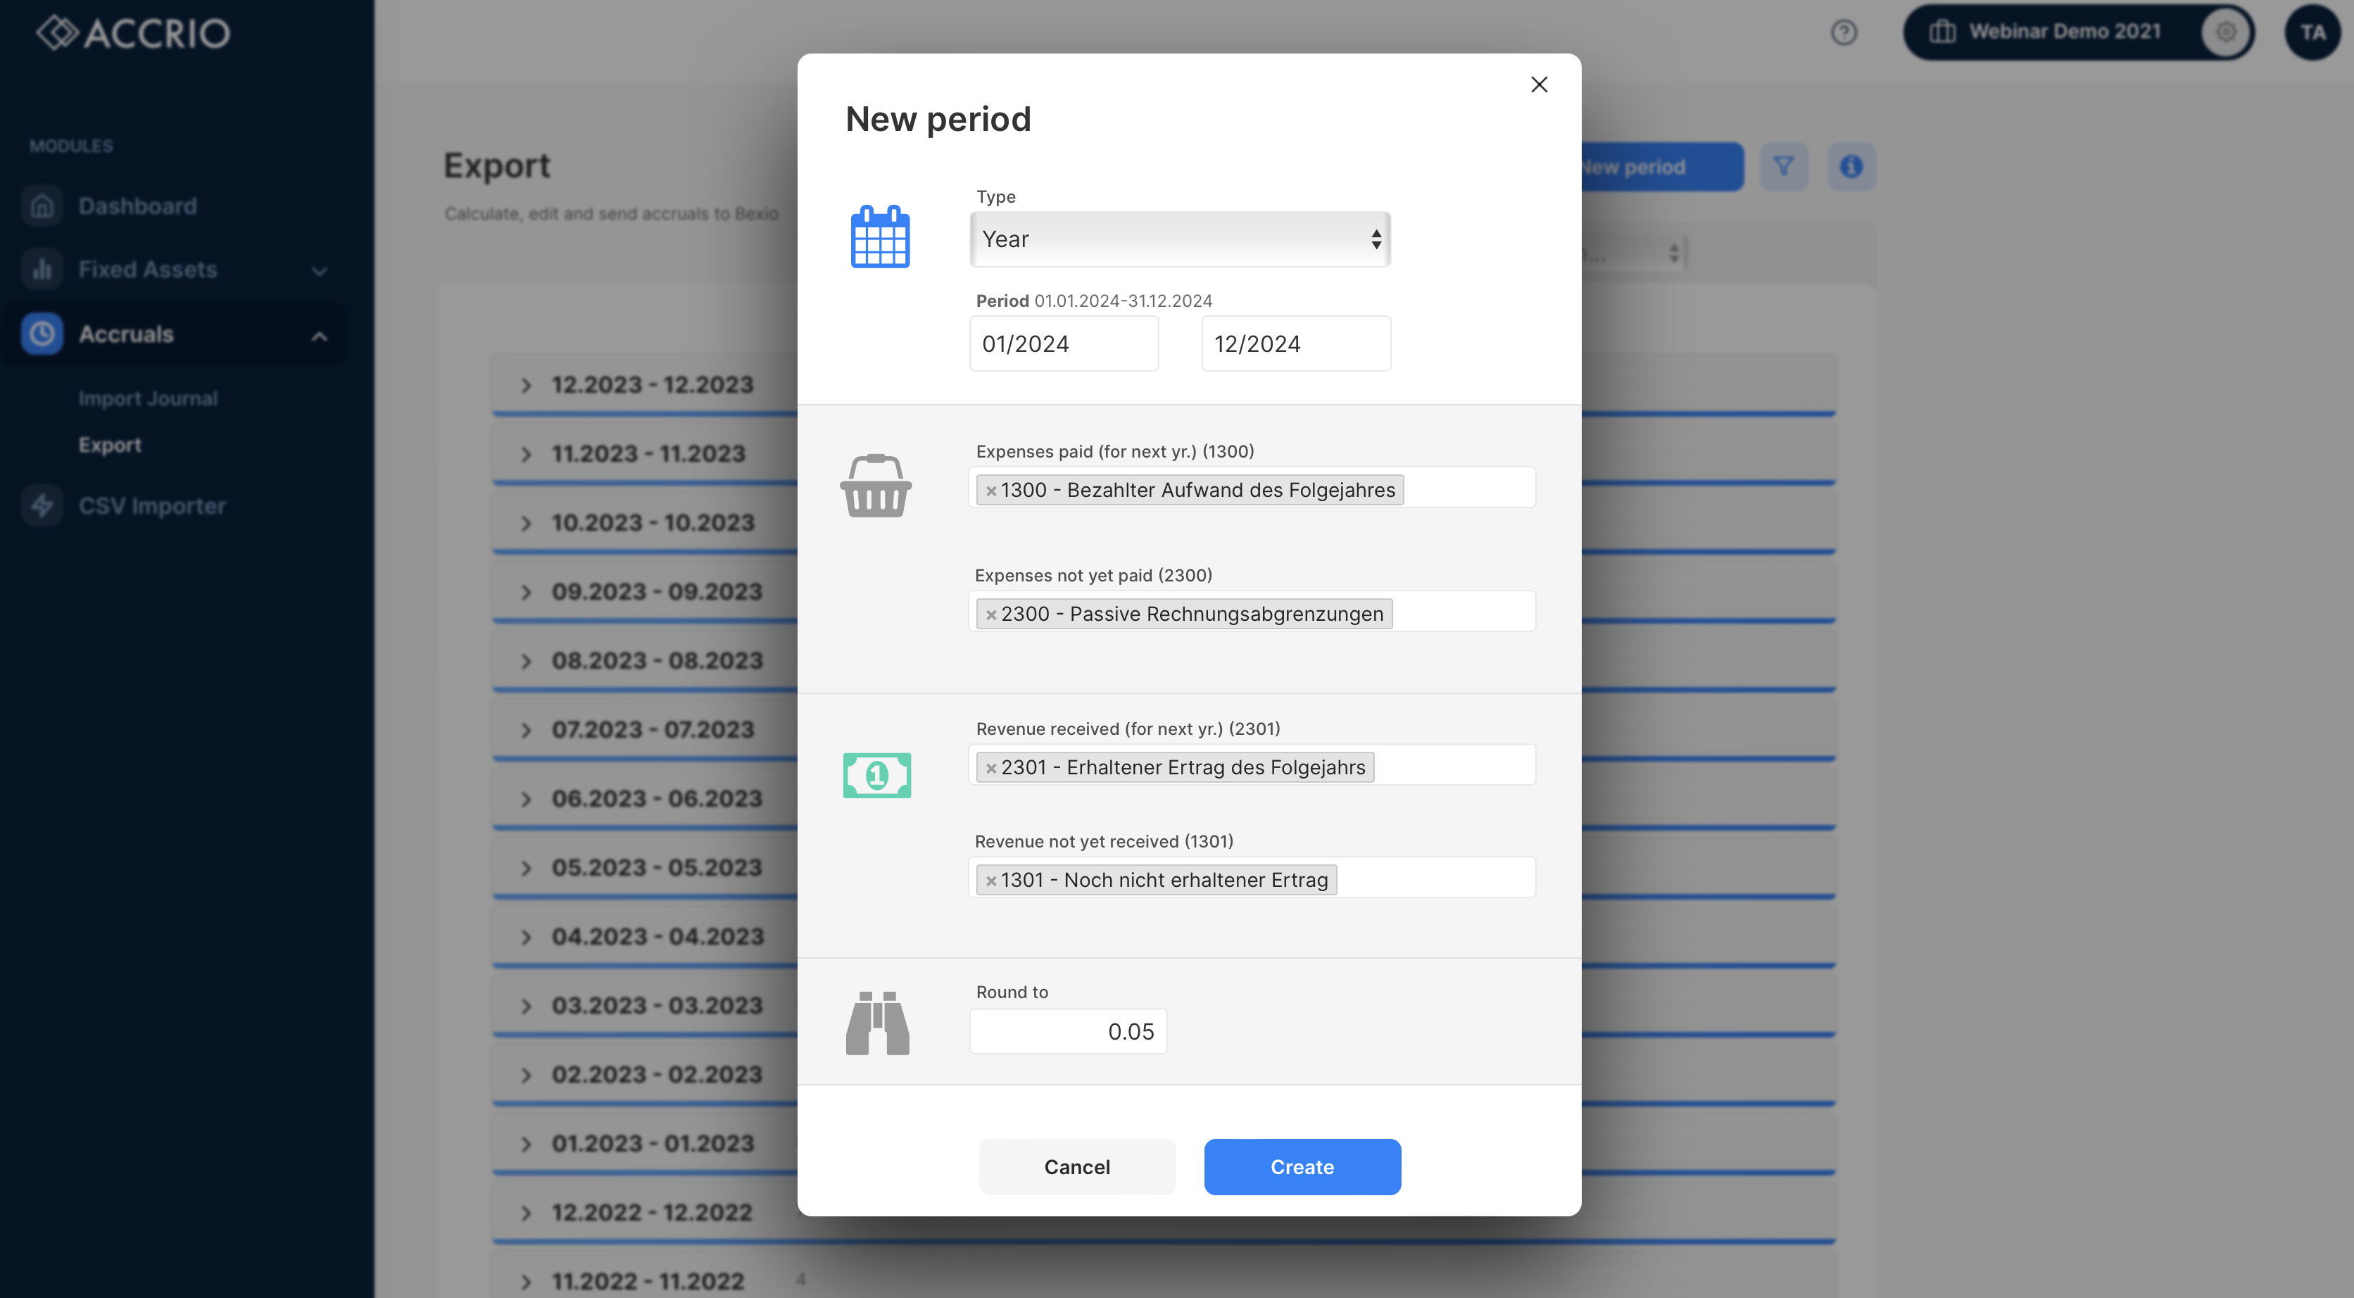Edit the period start field 01/2024
The height and width of the screenshot is (1298, 2354).
click(1064, 344)
